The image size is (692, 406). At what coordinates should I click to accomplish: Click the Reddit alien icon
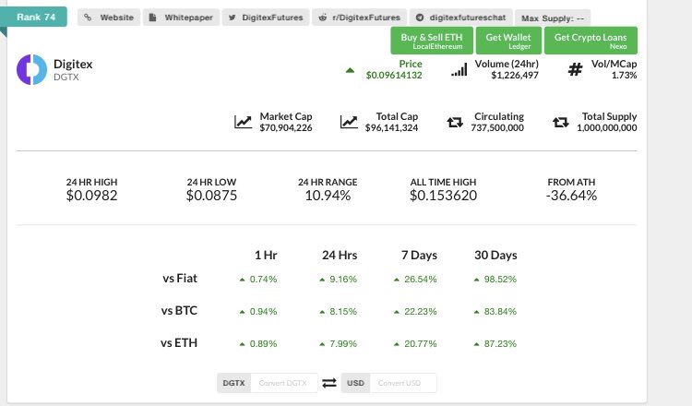pos(323,18)
